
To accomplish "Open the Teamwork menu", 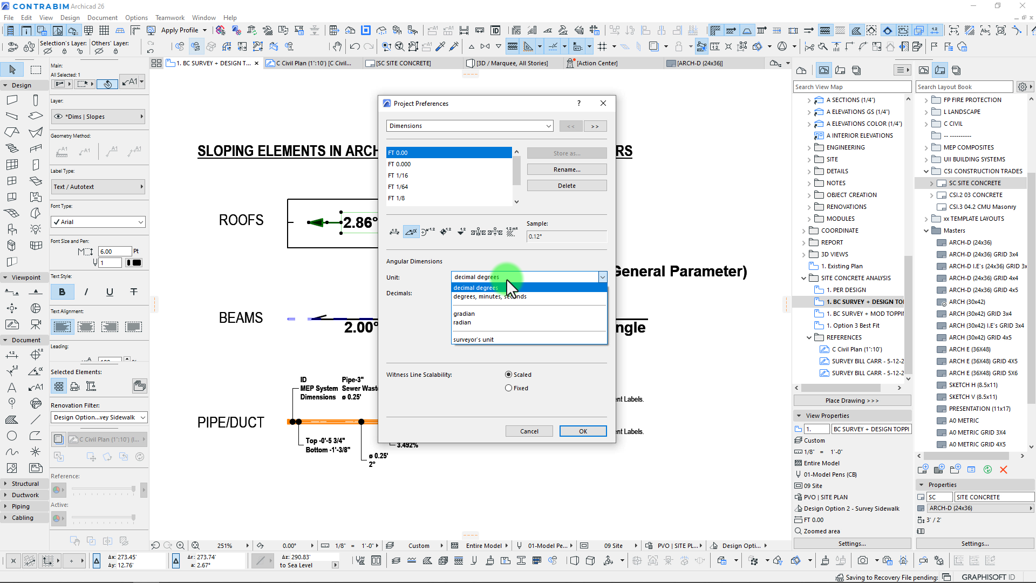I will pyautogui.click(x=169, y=18).
